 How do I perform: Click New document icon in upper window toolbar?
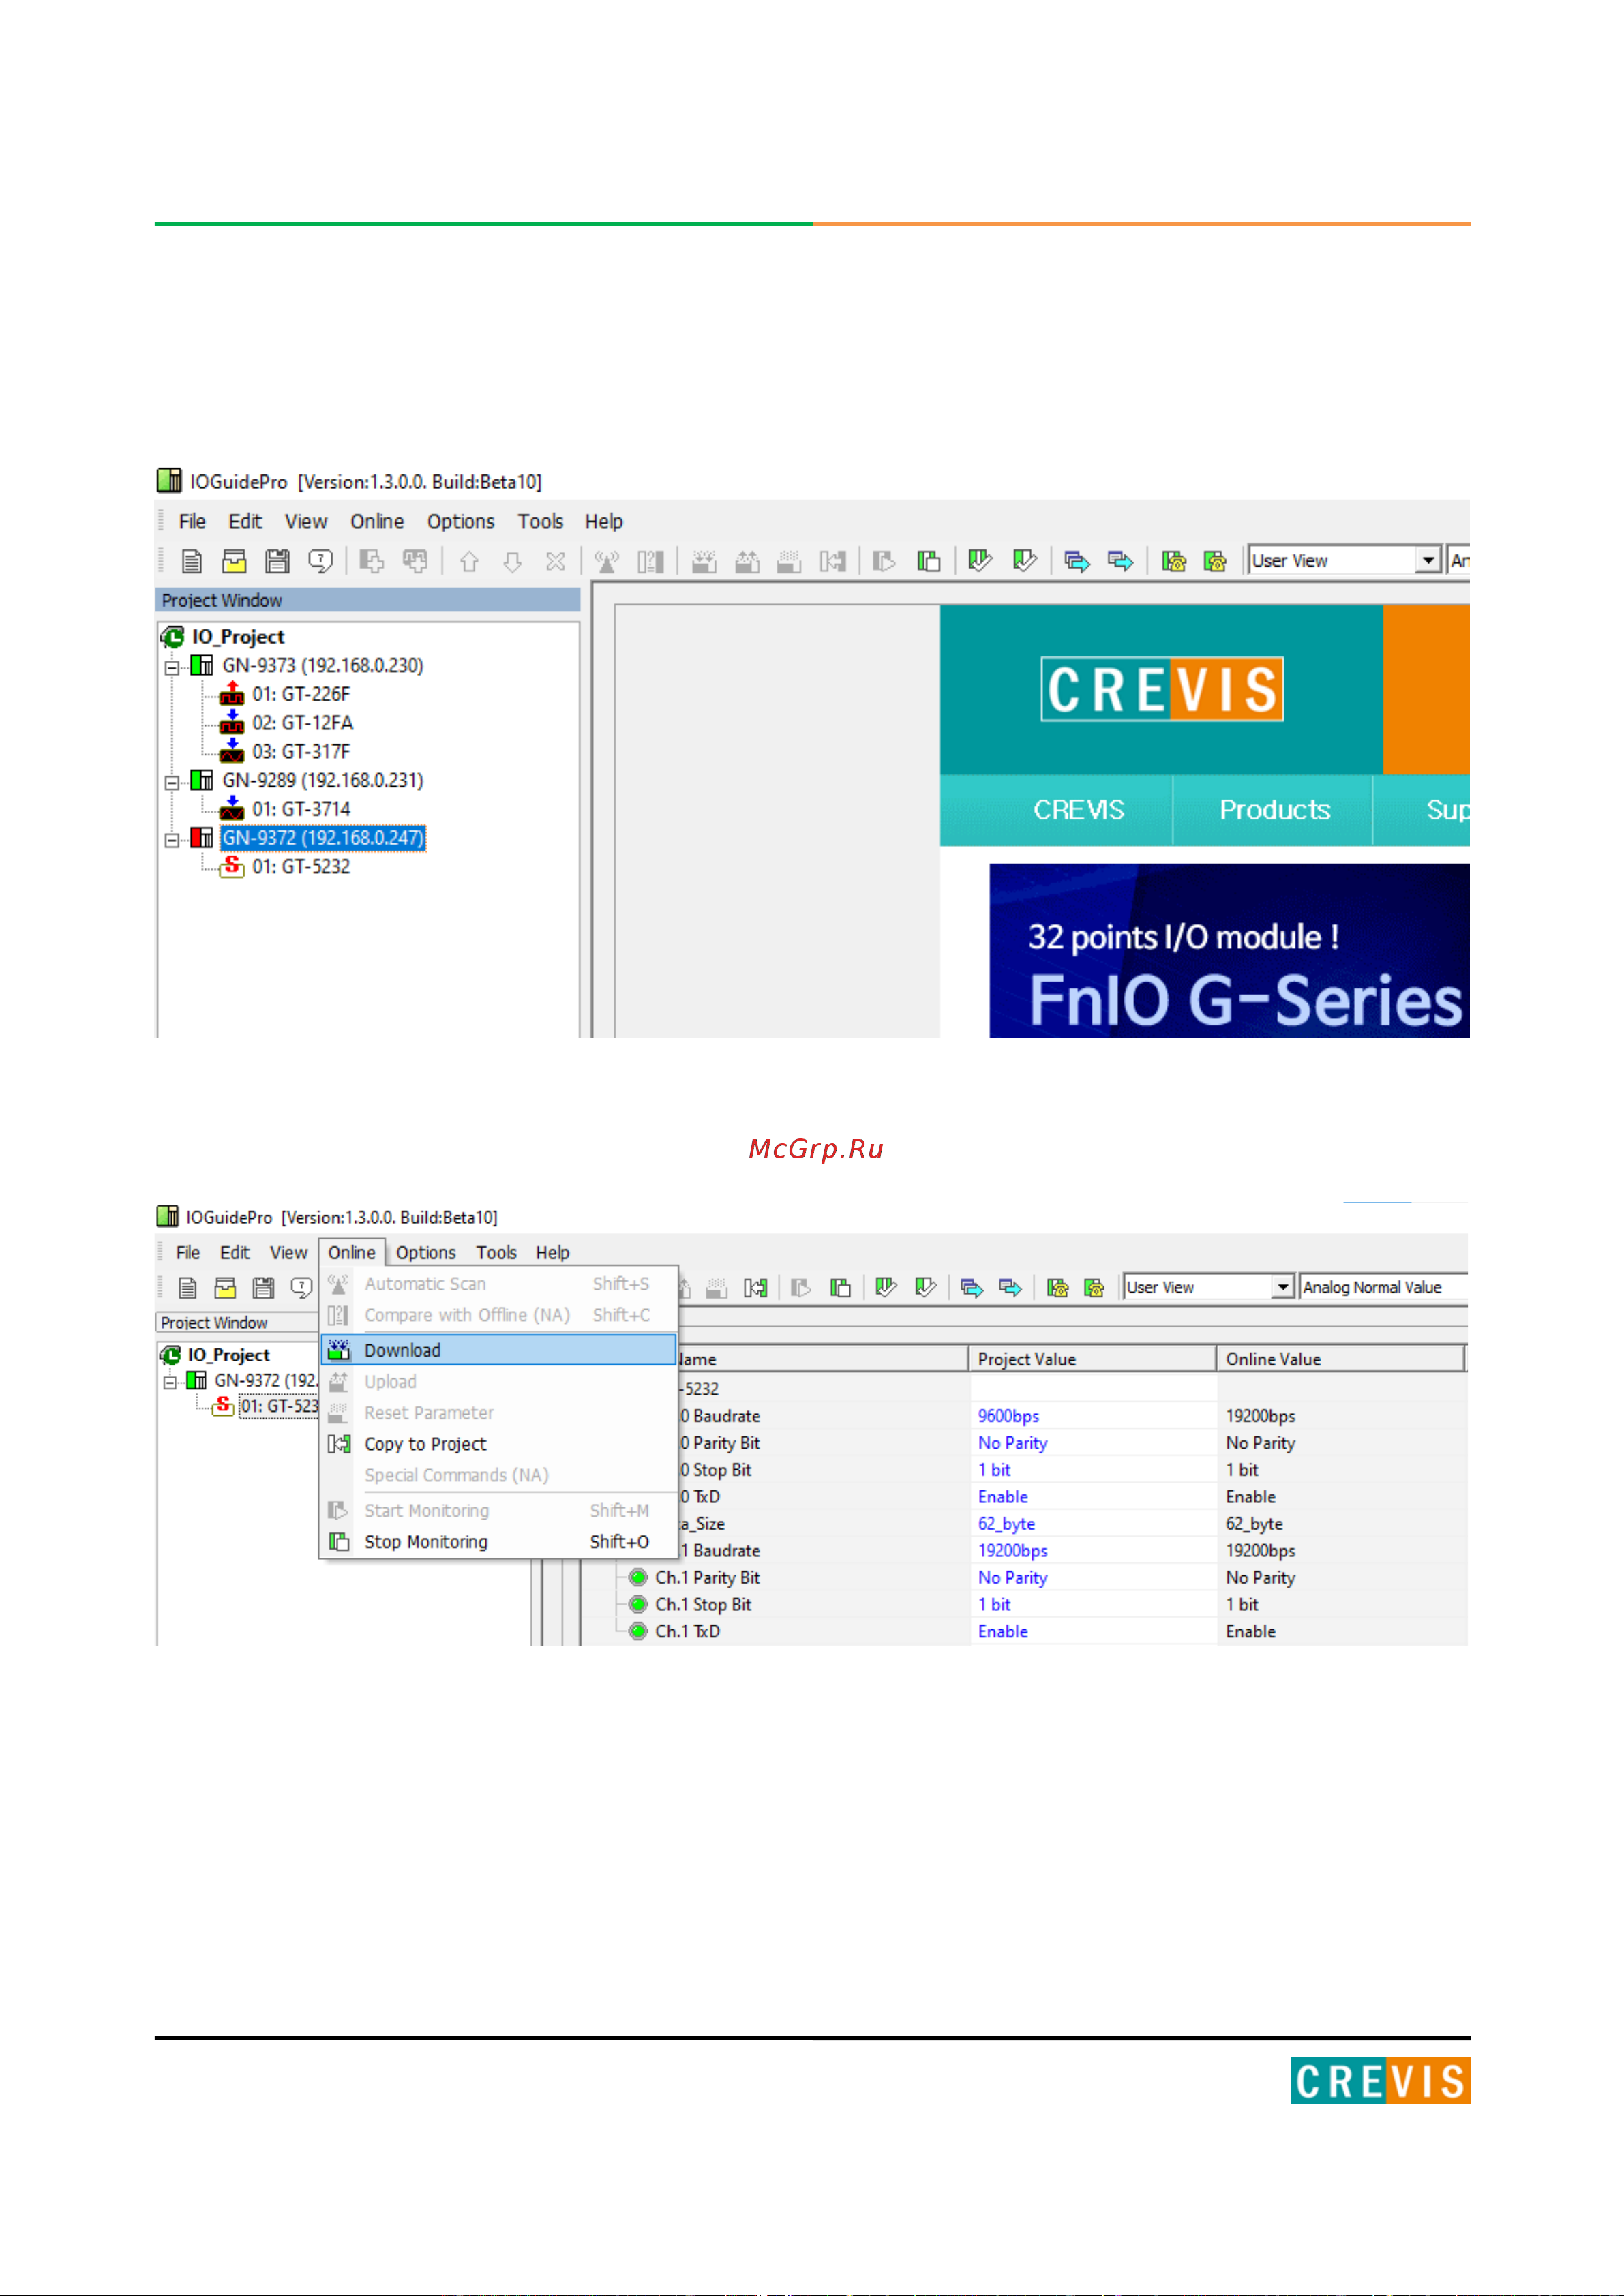[x=191, y=562]
